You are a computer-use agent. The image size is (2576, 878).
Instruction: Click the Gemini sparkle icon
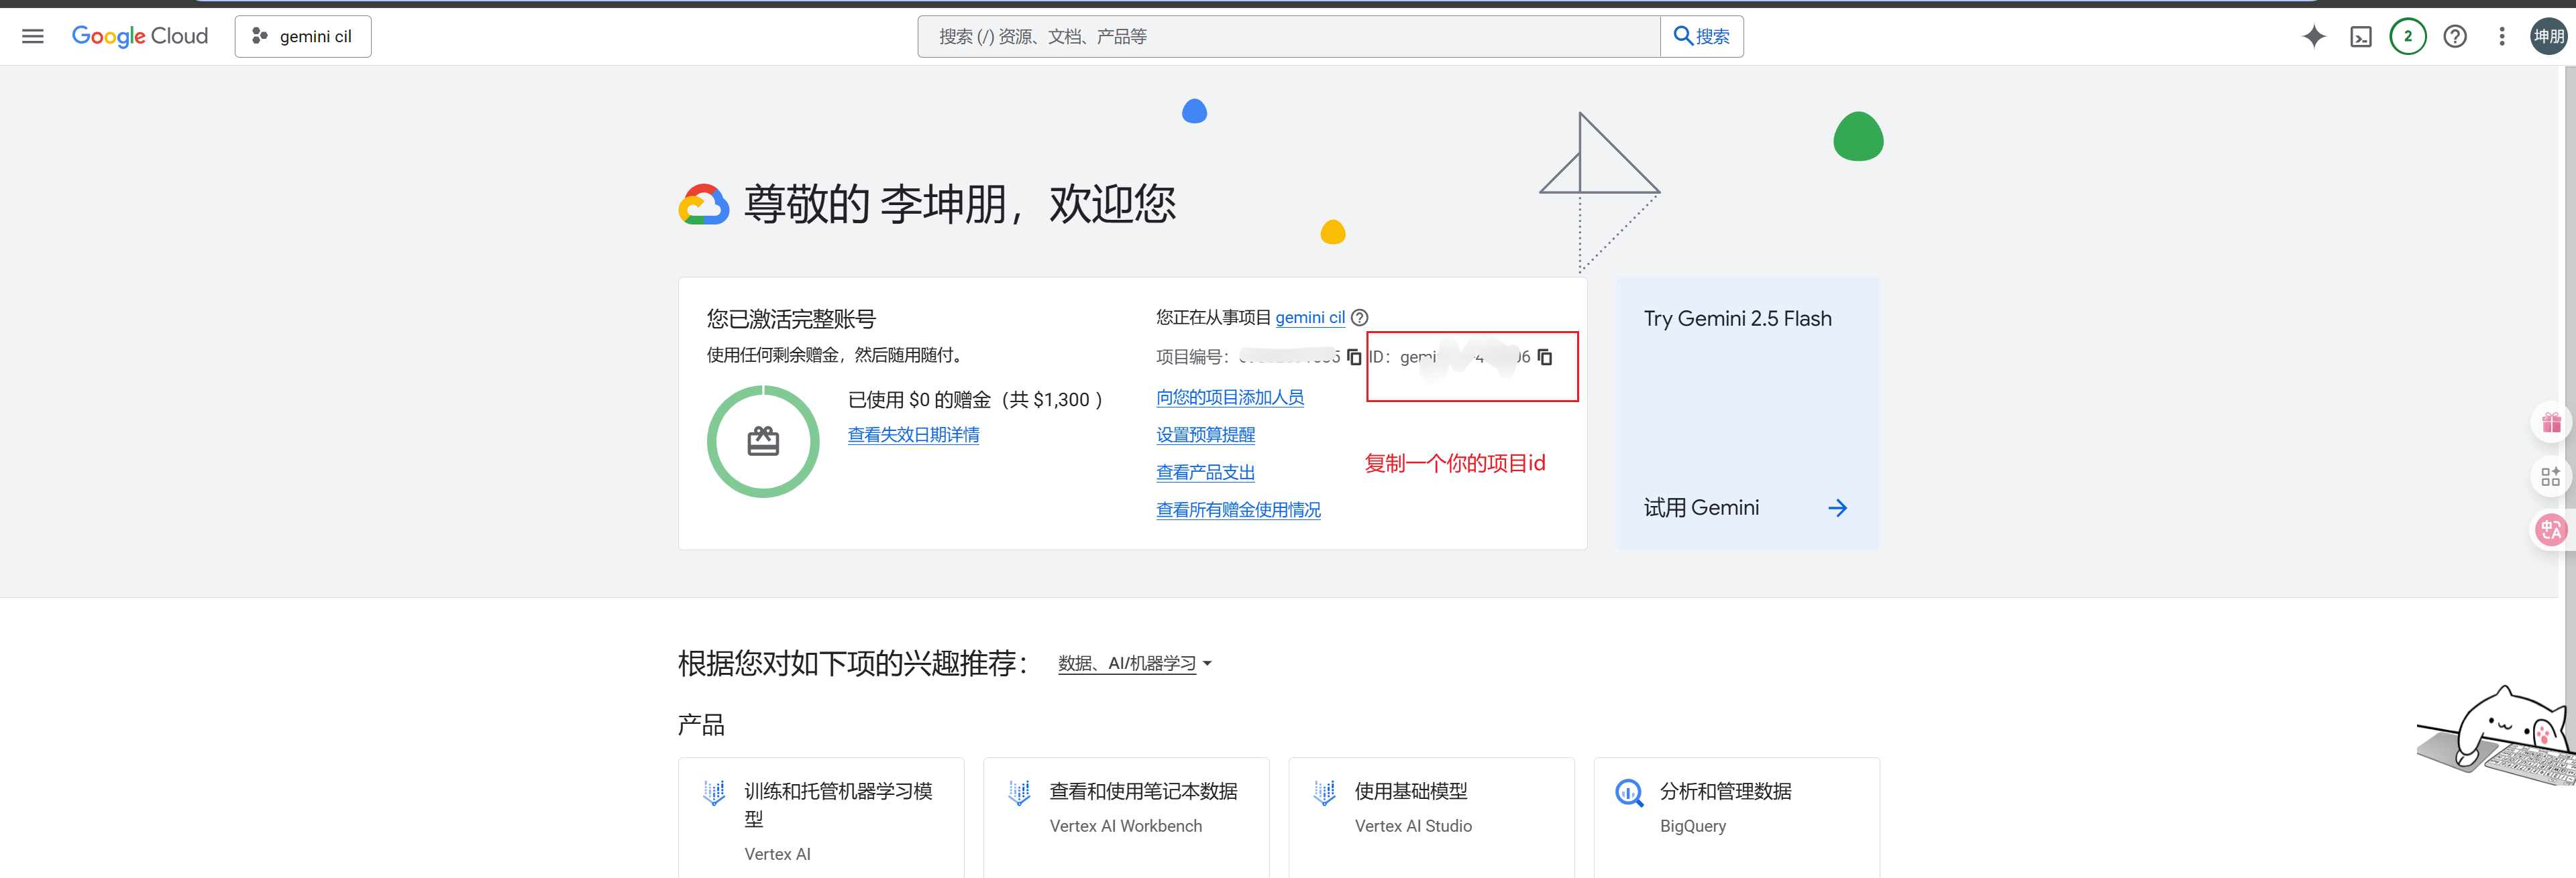click(x=2313, y=37)
